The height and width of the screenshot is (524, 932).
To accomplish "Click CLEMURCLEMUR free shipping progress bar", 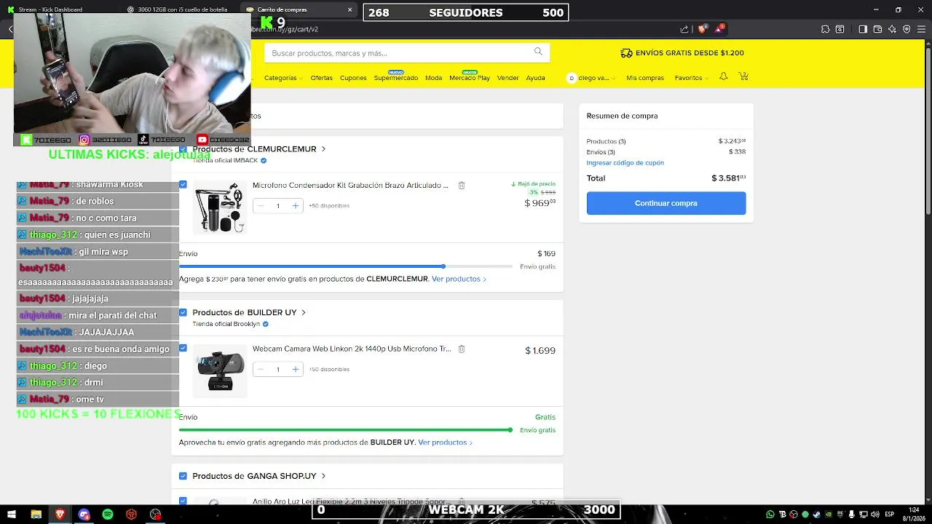I will point(345,266).
